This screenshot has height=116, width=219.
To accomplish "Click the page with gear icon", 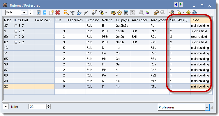I will click(x=179, y=13).
